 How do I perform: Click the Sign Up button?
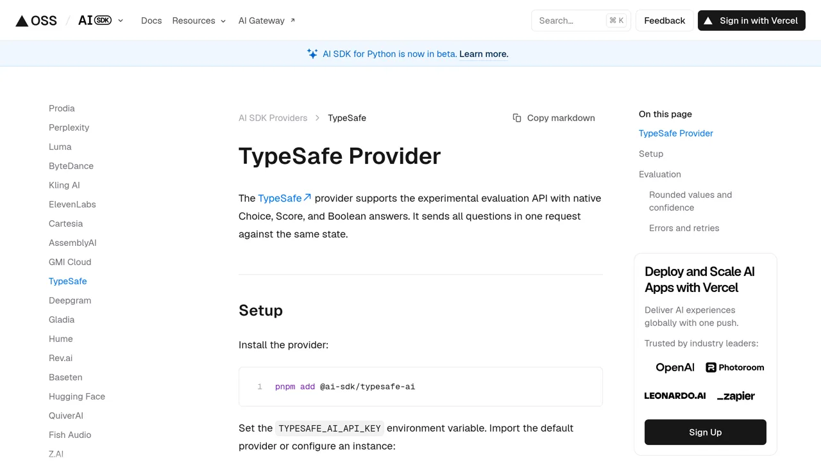pyautogui.click(x=706, y=432)
